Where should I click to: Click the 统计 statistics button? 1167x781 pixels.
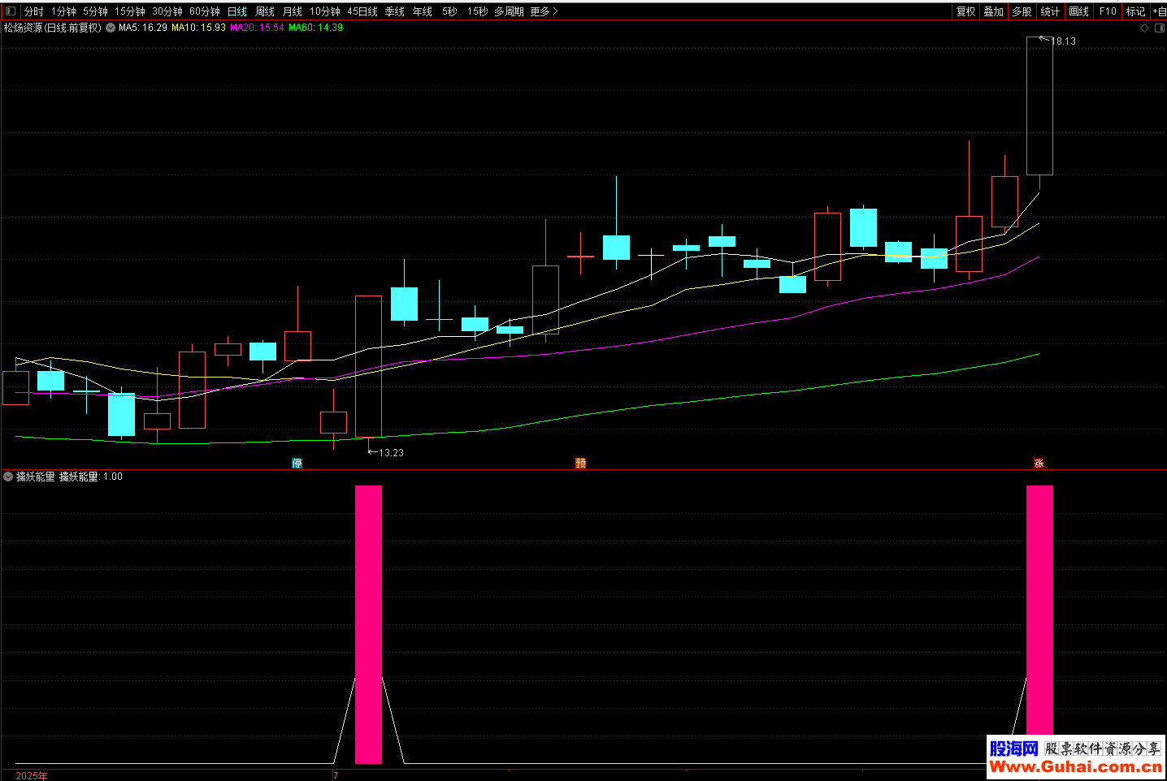tap(1050, 11)
